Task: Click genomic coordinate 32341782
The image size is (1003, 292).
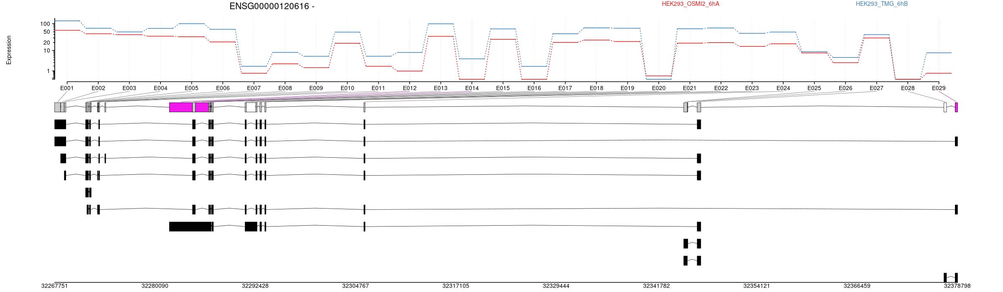Action: [x=656, y=286]
